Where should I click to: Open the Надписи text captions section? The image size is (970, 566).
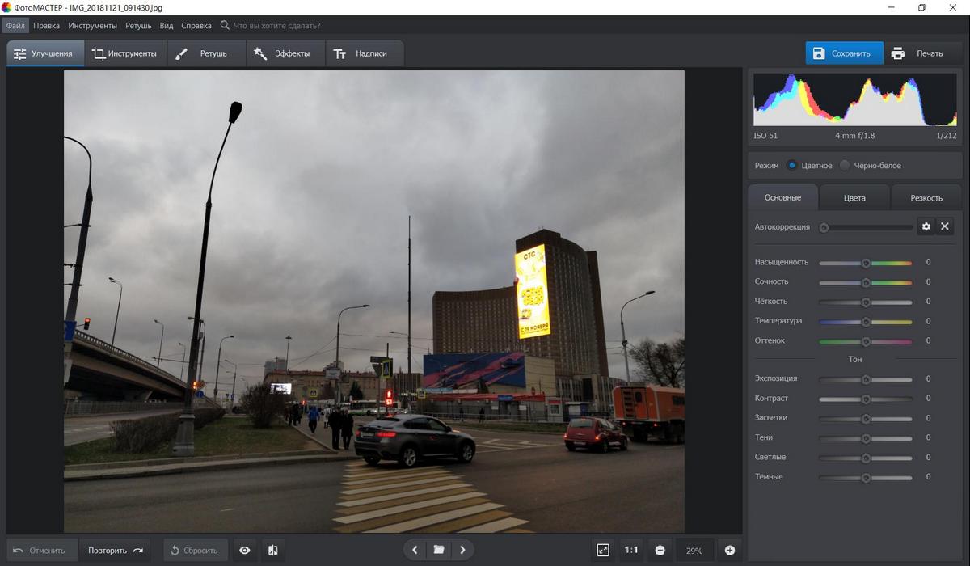(x=363, y=53)
